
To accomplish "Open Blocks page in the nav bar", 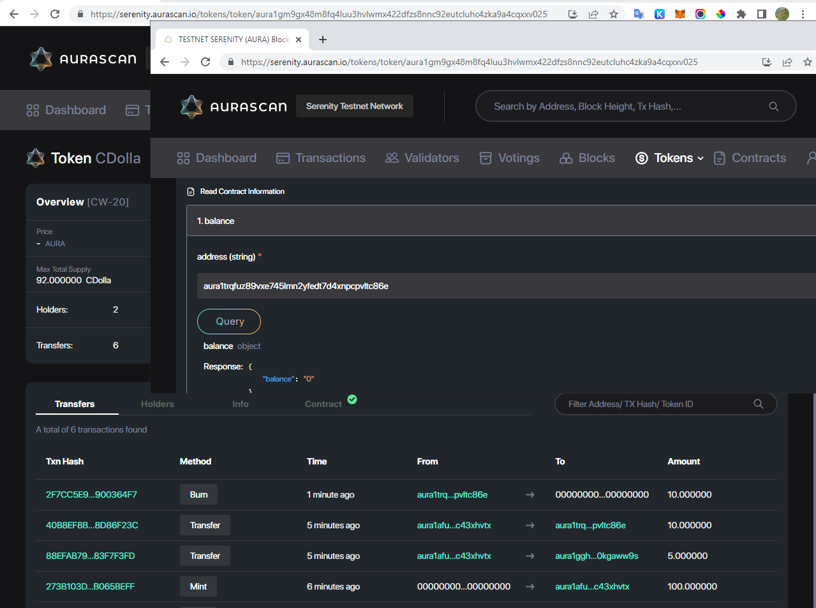I will click(x=587, y=158).
